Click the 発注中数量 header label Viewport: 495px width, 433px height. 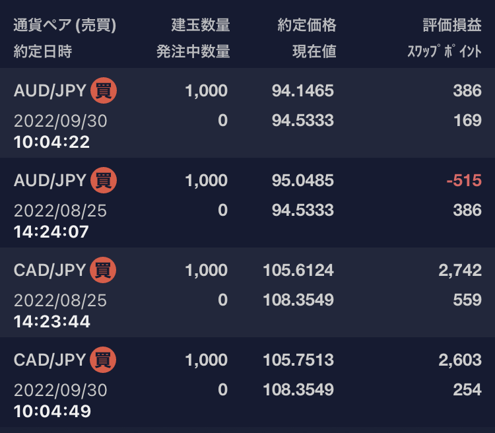(x=193, y=52)
